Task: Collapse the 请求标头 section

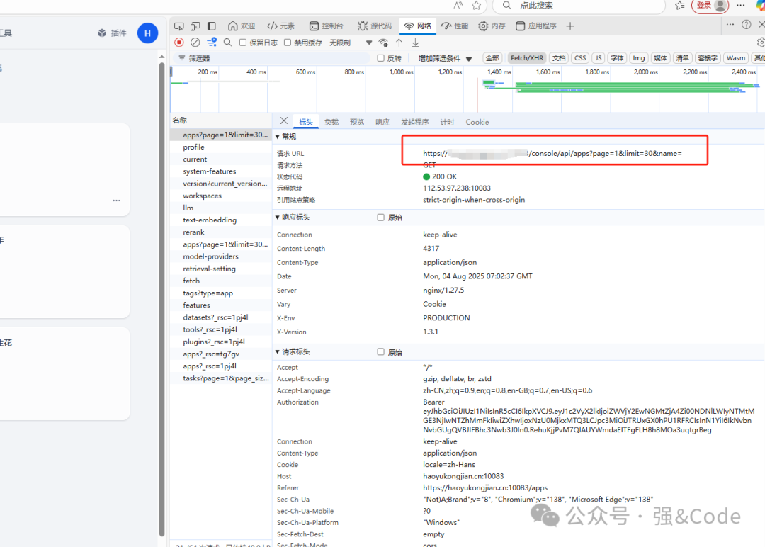Action: (278, 352)
